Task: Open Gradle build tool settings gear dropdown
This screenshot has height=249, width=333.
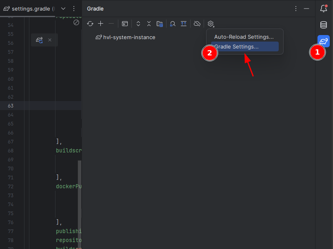Action: (x=211, y=24)
